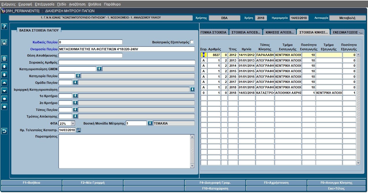
Task: Click Ημ. Τελευταίας Καταστρ. date field
Action: pyautogui.click(x=67, y=130)
